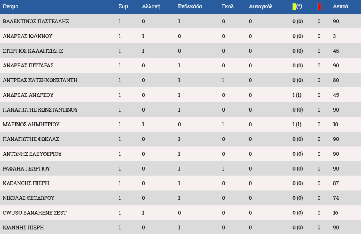Click the Αλλαγή column header

[x=151, y=7]
